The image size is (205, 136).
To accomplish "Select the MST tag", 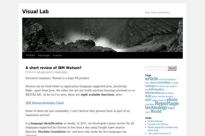I will click(148, 100).
